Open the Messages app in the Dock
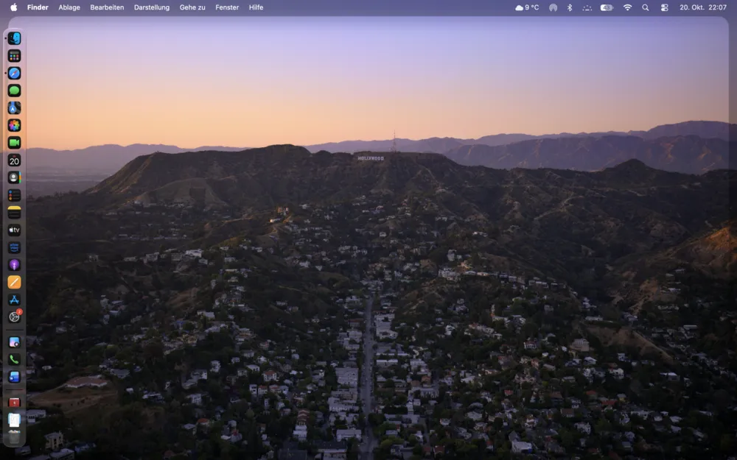Screen dimensions: 737x460 14,91
